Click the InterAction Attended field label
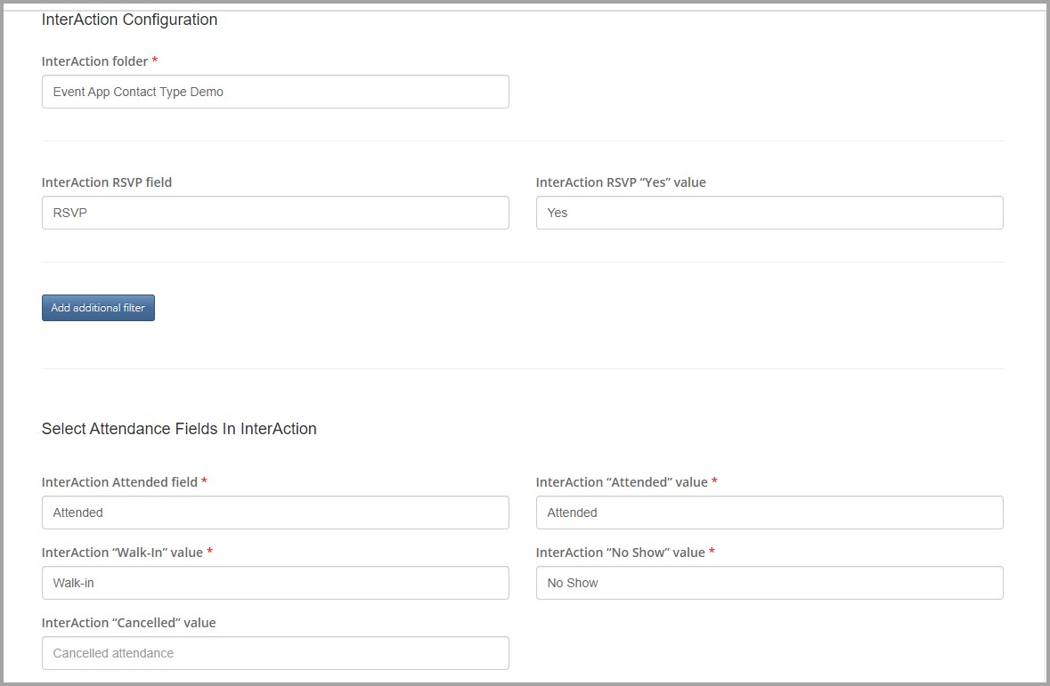Image resolution: width=1050 pixels, height=686 pixels. click(x=119, y=482)
